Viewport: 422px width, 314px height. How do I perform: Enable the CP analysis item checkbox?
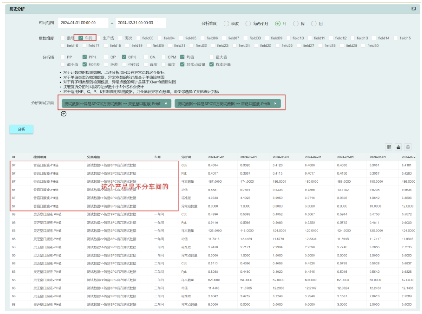coord(106,57)
